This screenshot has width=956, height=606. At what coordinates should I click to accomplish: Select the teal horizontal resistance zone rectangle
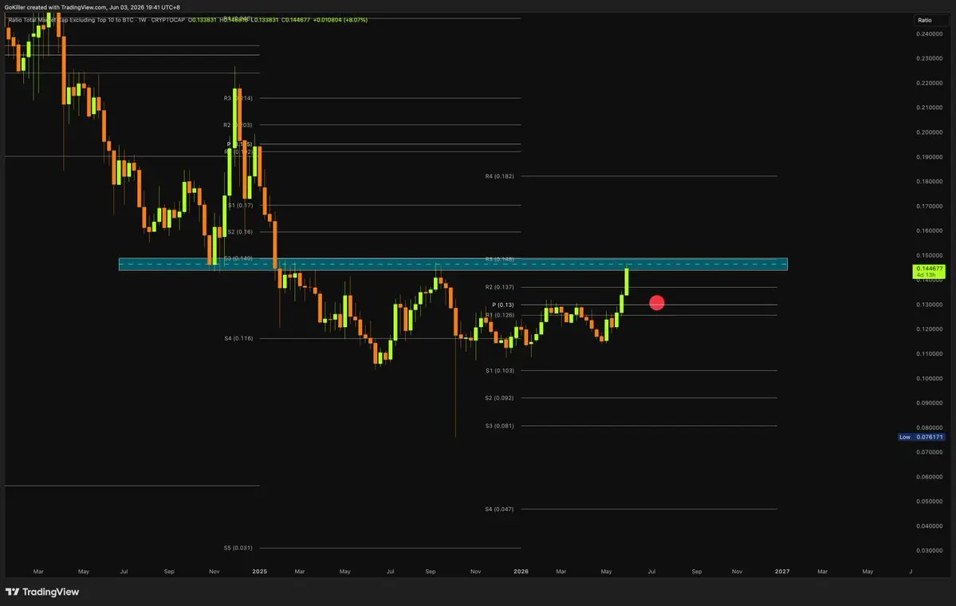click(453, 264)
